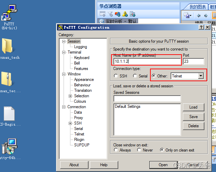Viewport: 216px width, 172px height.
Task: Open the save icon dropdown arrow in chart toolbar
Action: coord(190,16)
